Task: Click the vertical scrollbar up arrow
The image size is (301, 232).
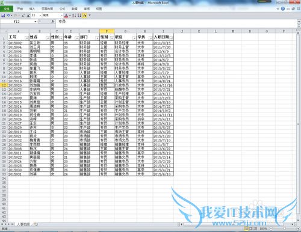Action: 299,32
